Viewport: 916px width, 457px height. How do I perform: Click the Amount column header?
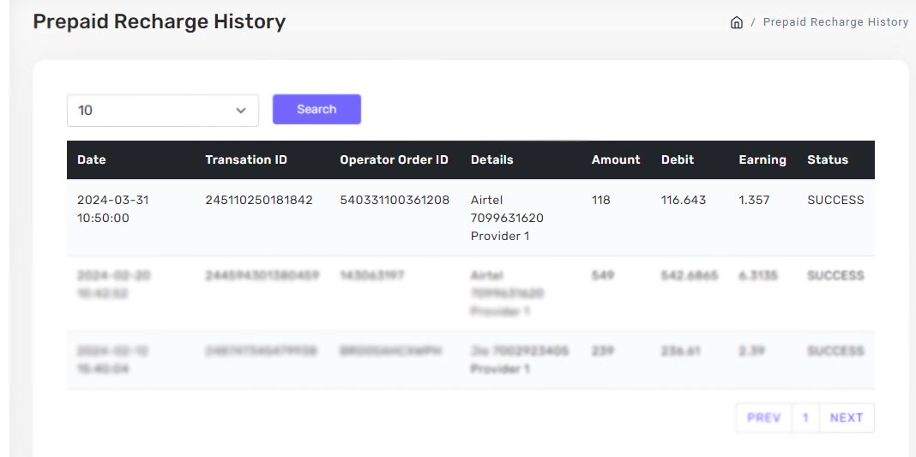tap(616, 159)
